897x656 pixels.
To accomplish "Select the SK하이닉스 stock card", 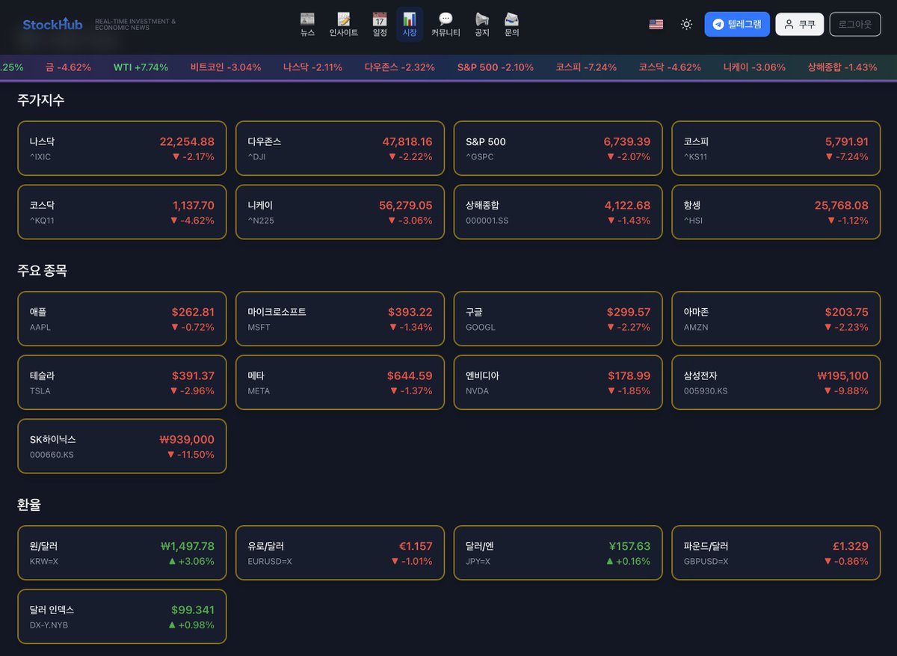I will [x=122, y=446].
